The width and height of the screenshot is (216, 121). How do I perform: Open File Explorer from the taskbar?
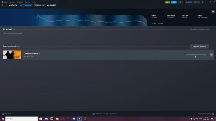pyautogui.click(x=57, y=119)
